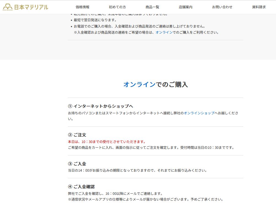
Task: Click the red 本日は、10:30までの受付 notice
Action: (107, 142)
